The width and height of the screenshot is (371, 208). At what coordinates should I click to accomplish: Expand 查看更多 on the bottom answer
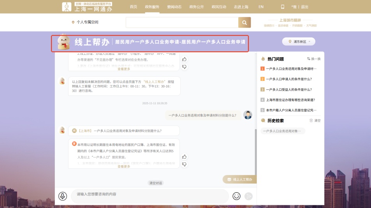[x=124, y=166]
